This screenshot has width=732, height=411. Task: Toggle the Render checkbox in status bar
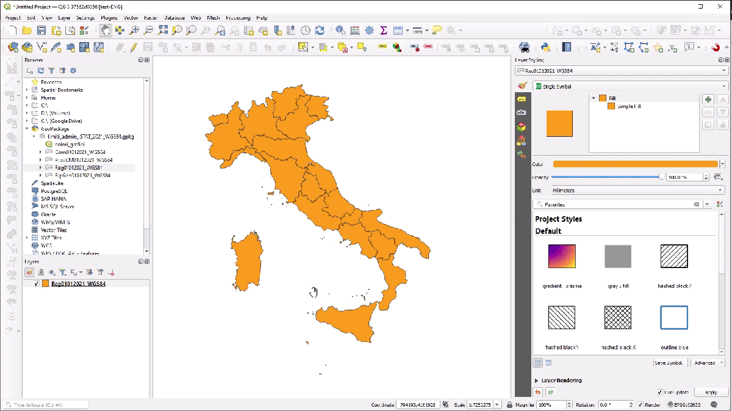click(640, 405)
